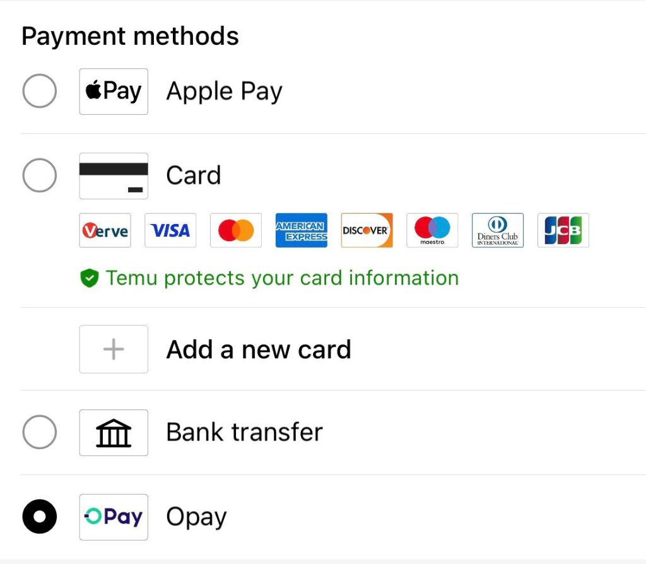Choose the Card payment radio button
646x564 pixels.
39,175
